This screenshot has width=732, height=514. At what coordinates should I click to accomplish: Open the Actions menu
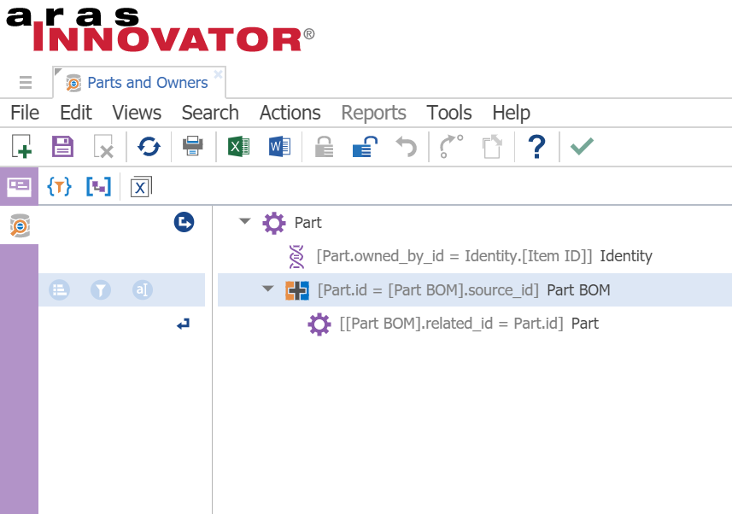(x=290, y=113)
